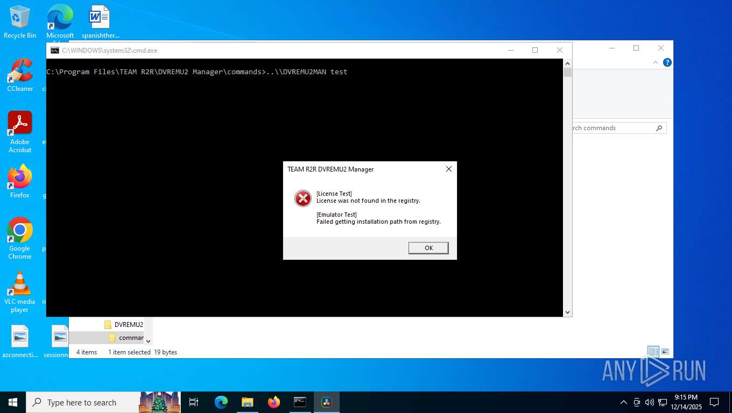Close the TEAM R2R DVREMU2 Manager dialog
The image size is (732, 413).
[x=448, y=169]
